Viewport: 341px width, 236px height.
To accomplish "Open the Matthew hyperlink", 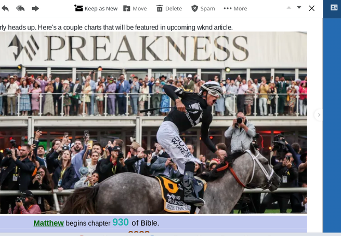I will (x=48, y=223).
